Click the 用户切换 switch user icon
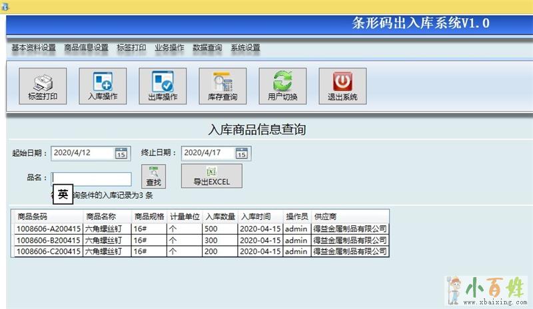 click(x=282, y=86)
